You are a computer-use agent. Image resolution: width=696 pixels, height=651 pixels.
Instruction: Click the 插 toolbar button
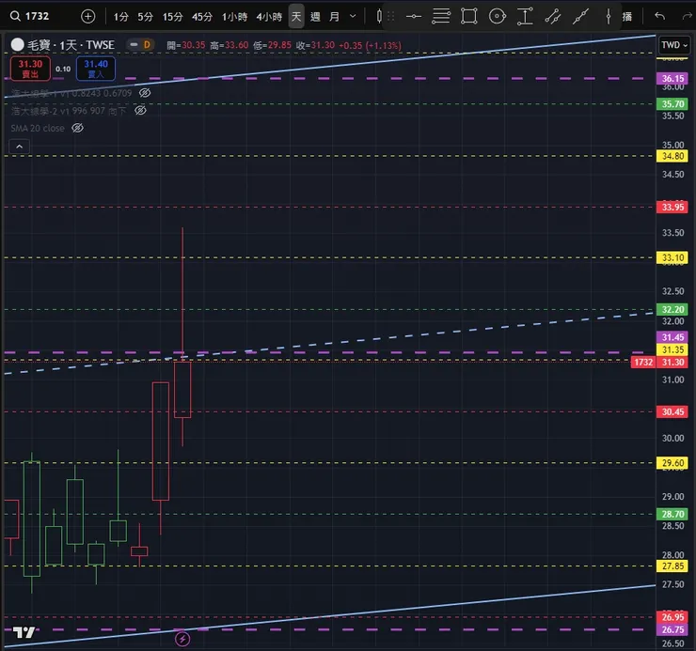coord(626,17)
